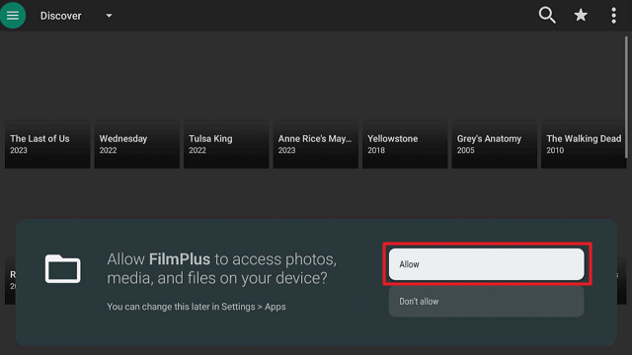Select the Discover category label
The width and height of the screenshot is (632, 355).
coord(61,16)
